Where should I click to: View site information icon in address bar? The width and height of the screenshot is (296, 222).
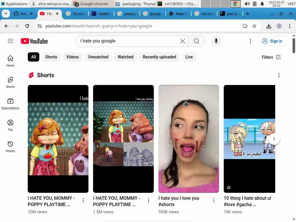coord(39,26)
